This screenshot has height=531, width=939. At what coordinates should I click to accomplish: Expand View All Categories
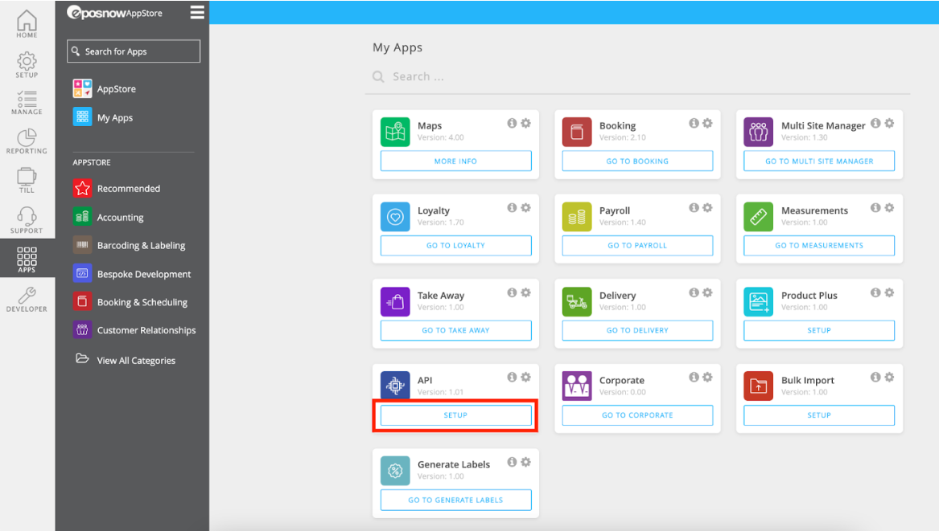(x=135, y=361)
